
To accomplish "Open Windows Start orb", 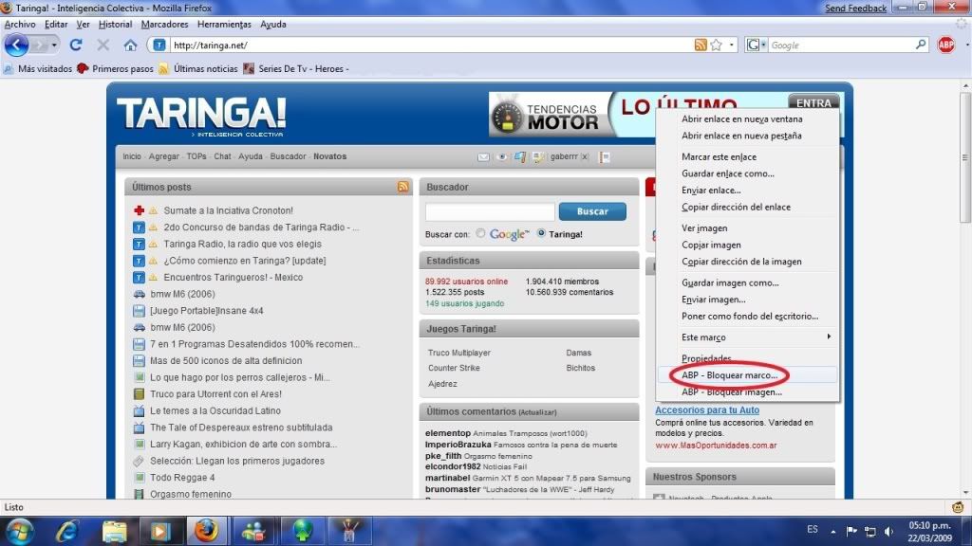I will pyautogui.click(x=20, y=531).
